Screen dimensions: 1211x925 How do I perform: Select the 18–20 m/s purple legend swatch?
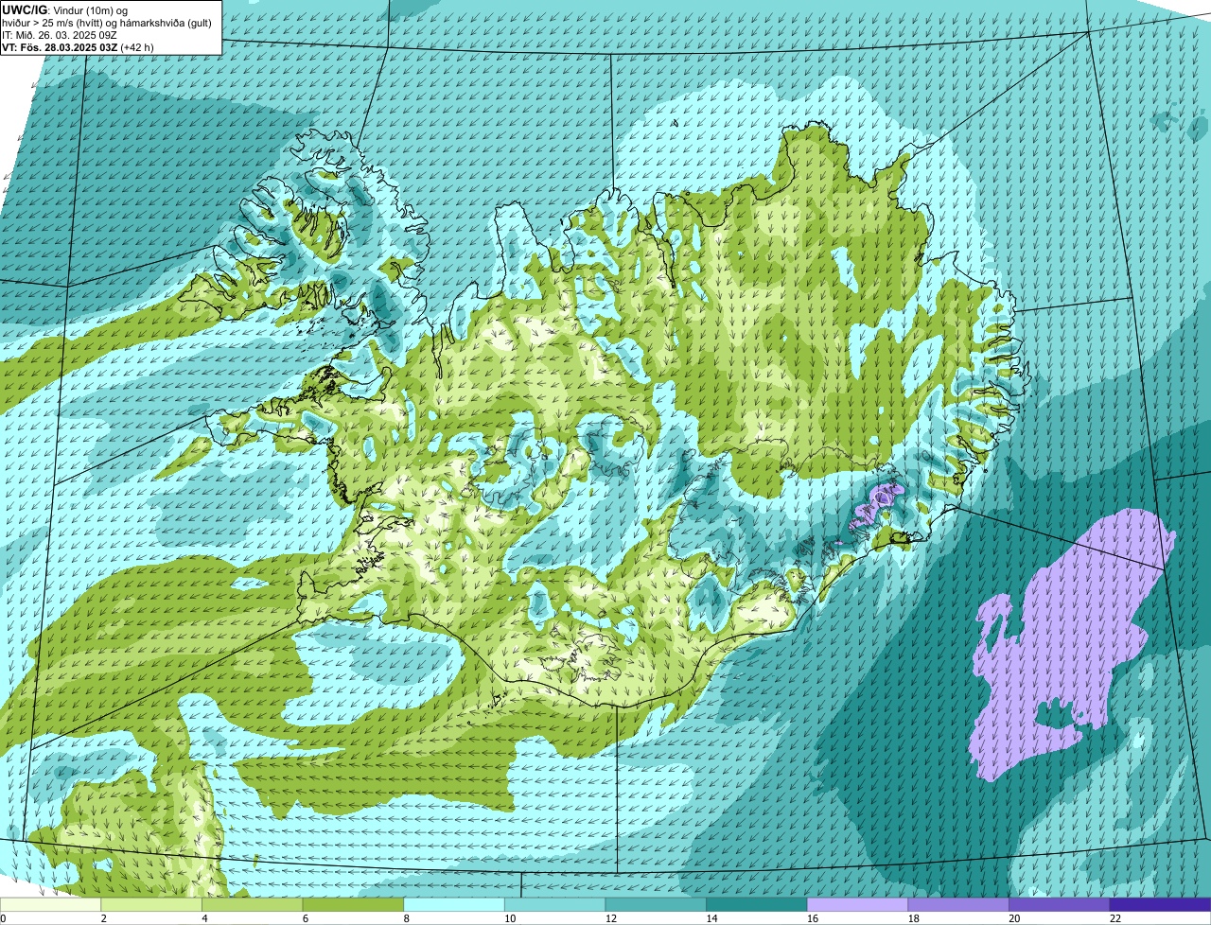pos(958,904)
